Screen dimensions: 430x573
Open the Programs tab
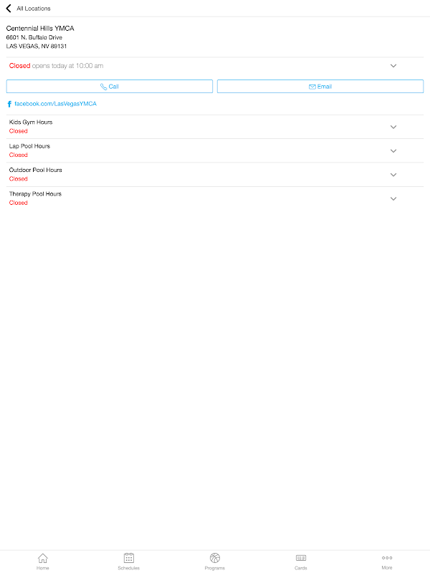coord(214,562)
